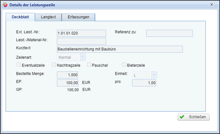Image resolution: width=220 pixels, height=134 pixels.
Task: Toggle the Nachtragzeile checkbox
Action: point(54,65)
